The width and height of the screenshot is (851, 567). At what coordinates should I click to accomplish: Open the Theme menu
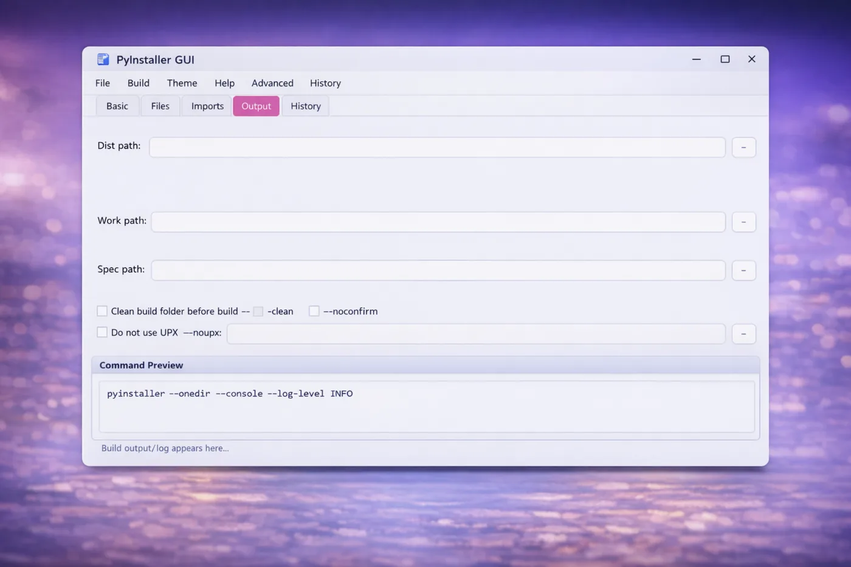[182, 83]
